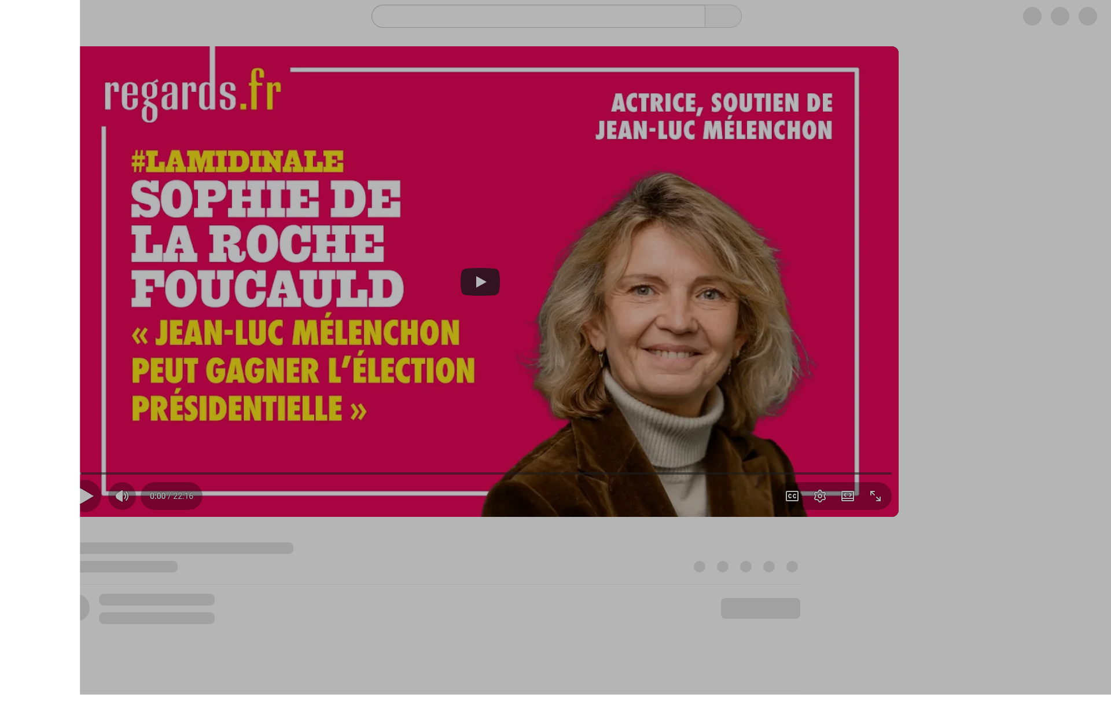The image size is (1111, 705).
Task: Click the channel name placeholder below the video
Action: pyautogui.click(x=157, y=600)
